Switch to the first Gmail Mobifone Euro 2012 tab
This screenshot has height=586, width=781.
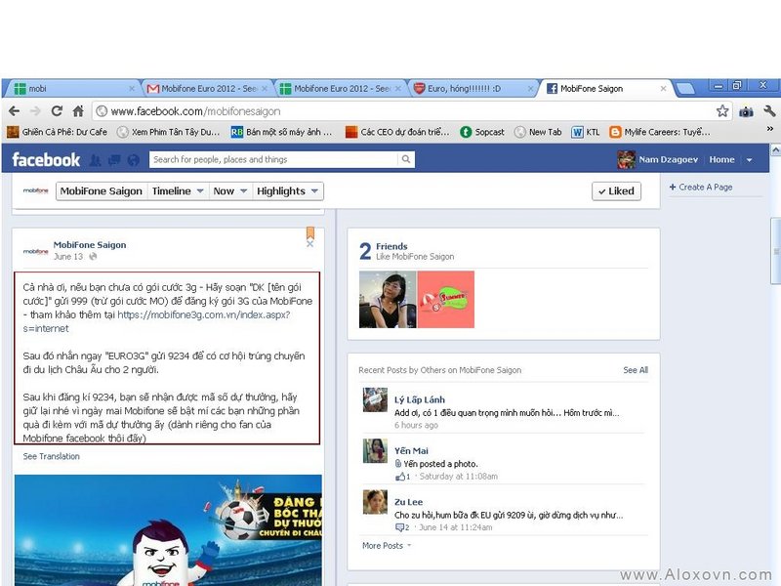coord(207,89)
